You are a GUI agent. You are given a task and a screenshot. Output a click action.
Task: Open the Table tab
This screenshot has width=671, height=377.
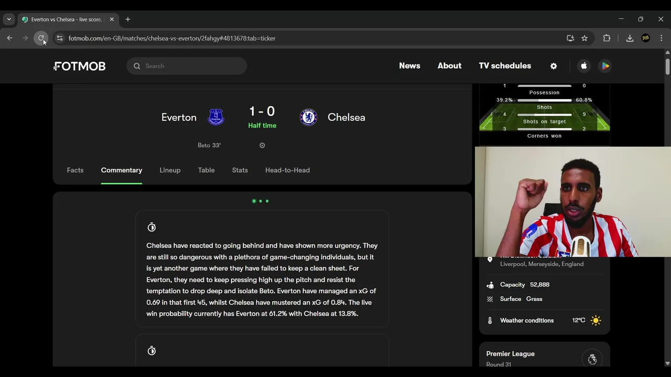(207, 170)
